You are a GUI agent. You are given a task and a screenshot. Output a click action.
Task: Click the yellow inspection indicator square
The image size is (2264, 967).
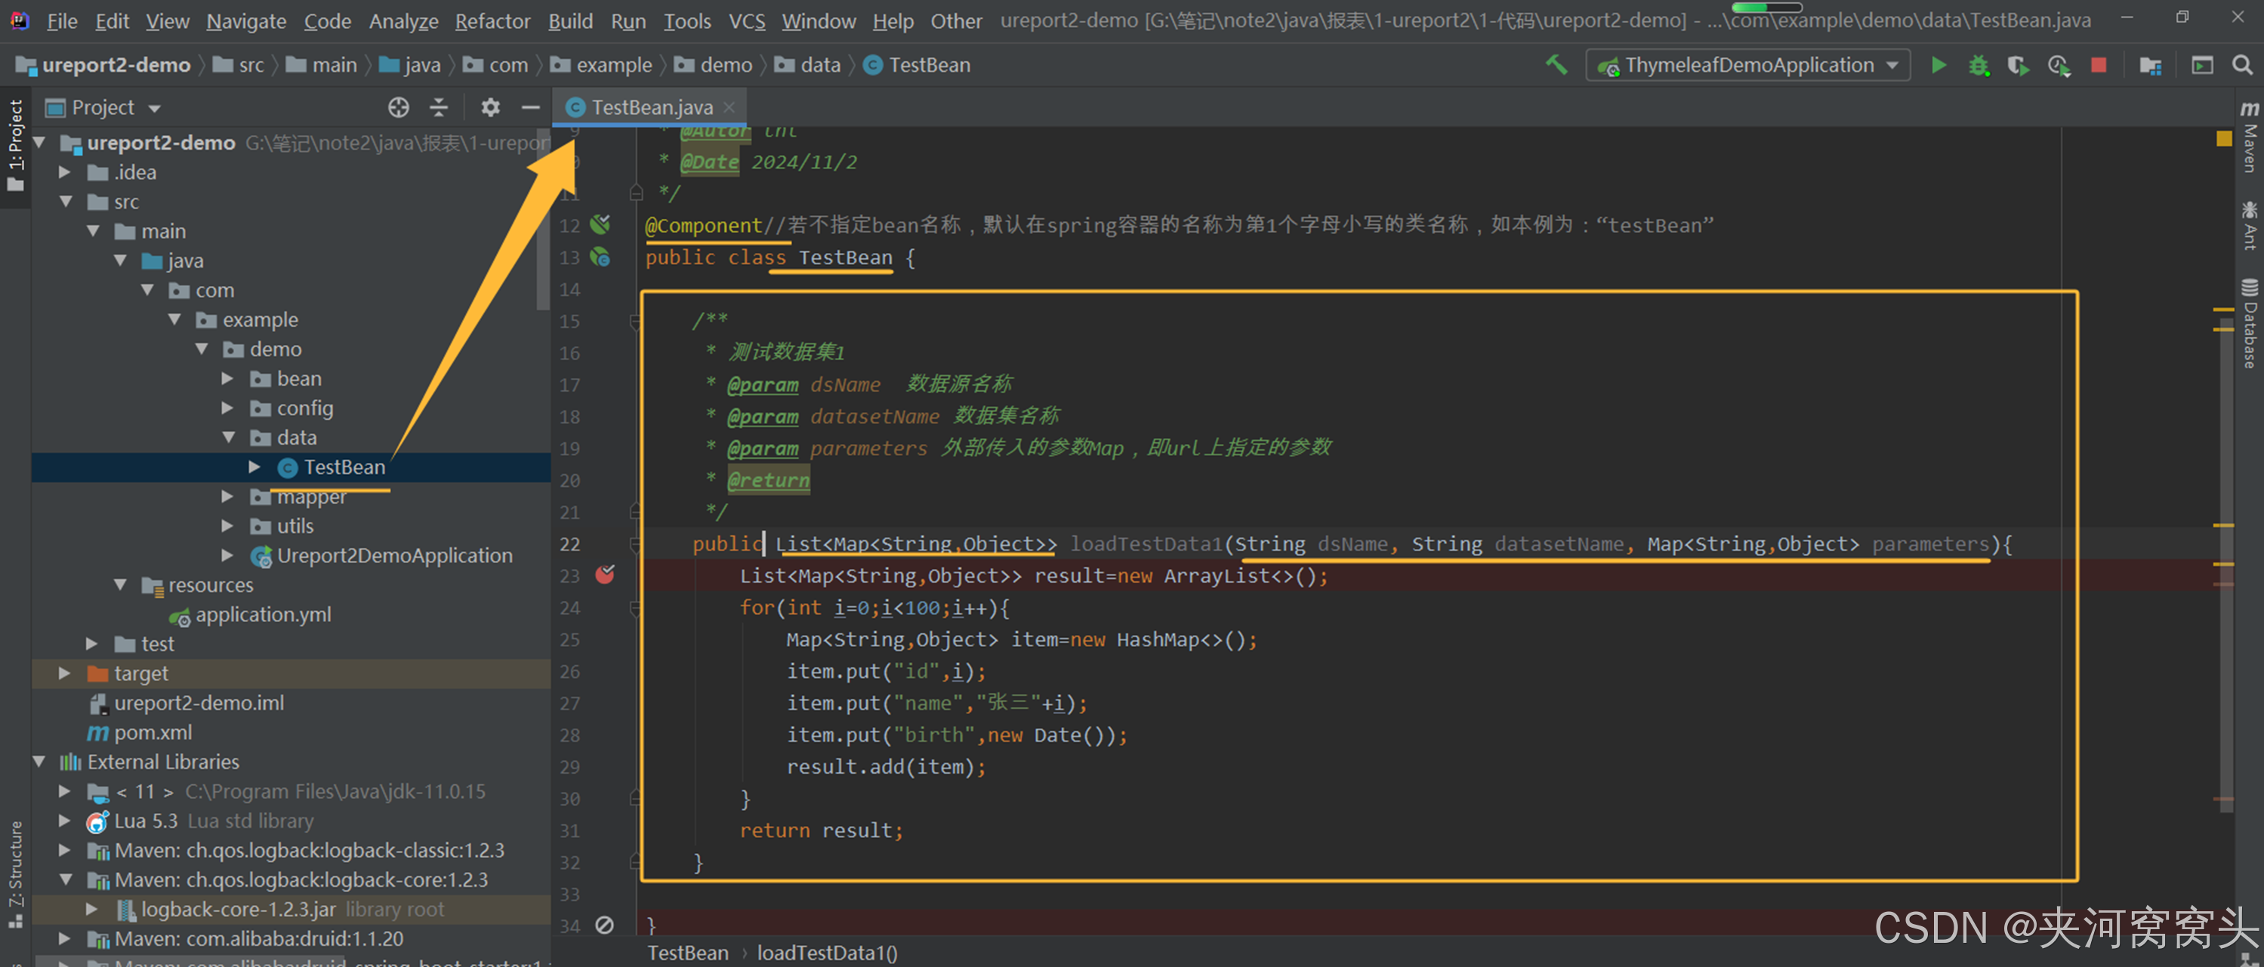2223,139
